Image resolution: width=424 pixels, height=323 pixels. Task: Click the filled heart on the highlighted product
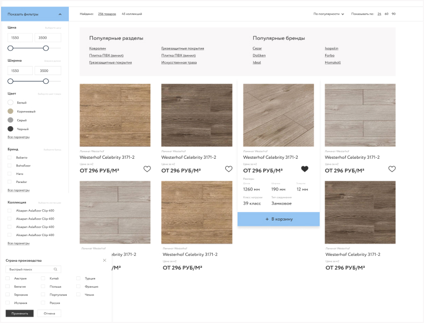pos(305,169)
